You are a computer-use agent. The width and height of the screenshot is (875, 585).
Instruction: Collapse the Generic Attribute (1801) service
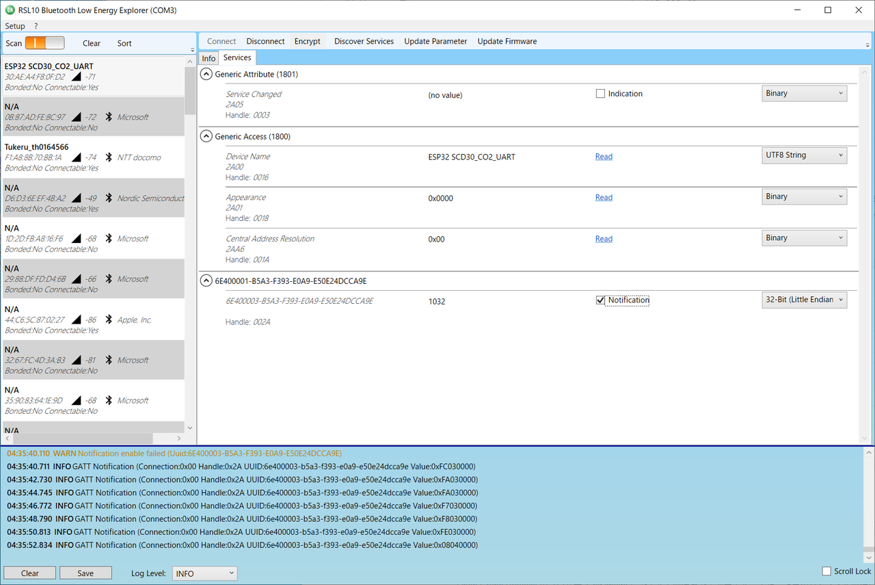206,74
